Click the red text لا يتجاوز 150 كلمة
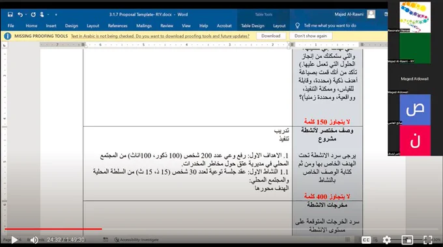Image resolution: width=443 pixels, height=247 pixels. point(327,122)
